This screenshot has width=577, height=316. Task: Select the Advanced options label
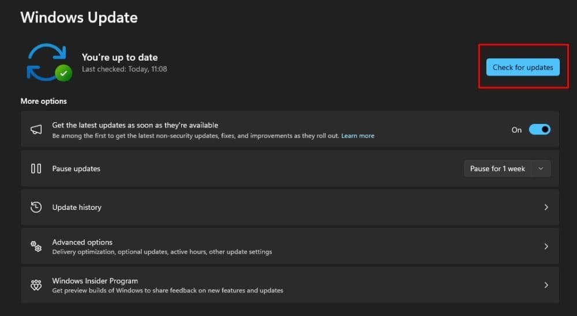83,242
